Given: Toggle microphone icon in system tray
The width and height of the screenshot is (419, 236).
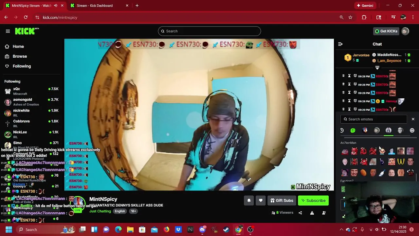Looking at the screenshot, I should pos(362,229).
